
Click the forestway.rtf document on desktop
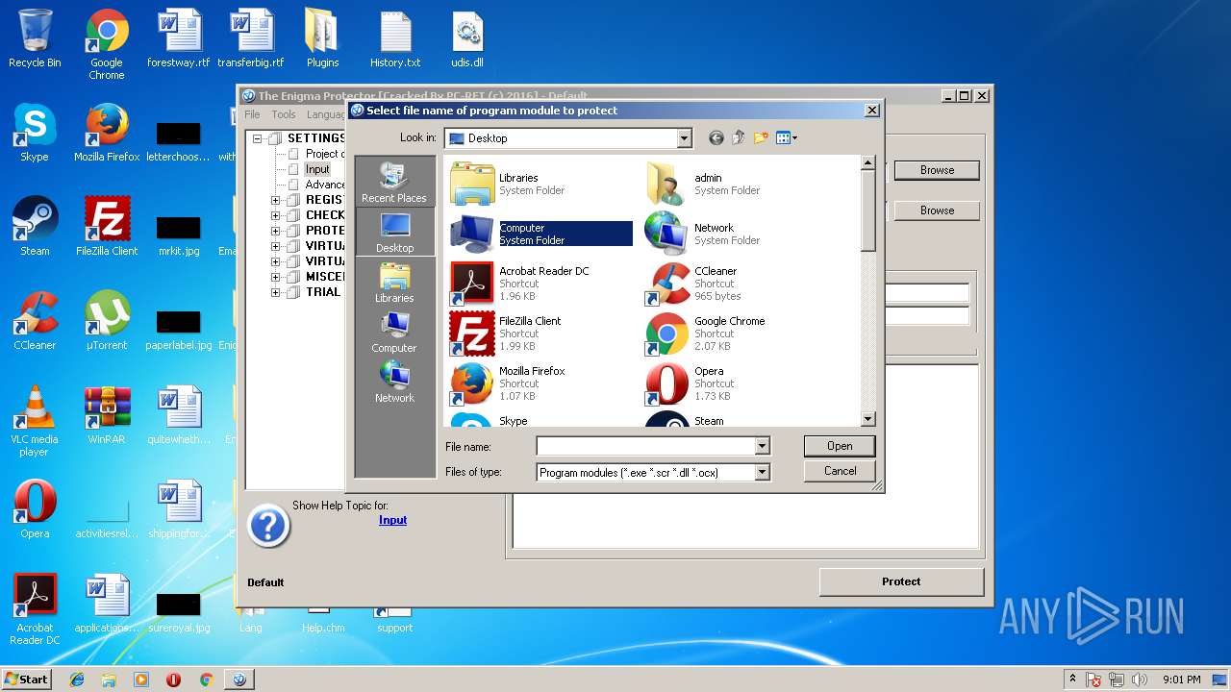pos(179,38)
